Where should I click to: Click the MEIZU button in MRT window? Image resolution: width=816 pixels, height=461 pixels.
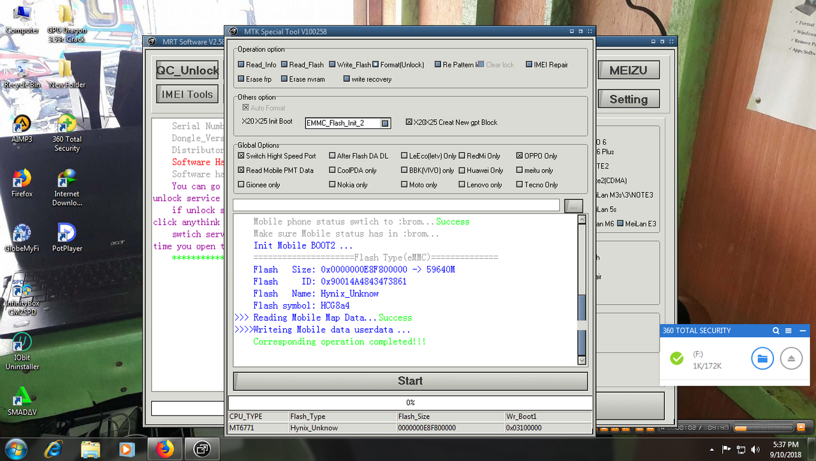pos(628,70)
